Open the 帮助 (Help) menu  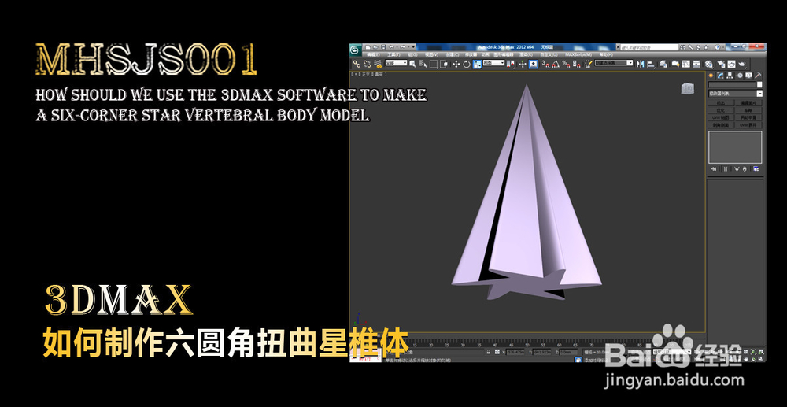click(x=606, y=54)
